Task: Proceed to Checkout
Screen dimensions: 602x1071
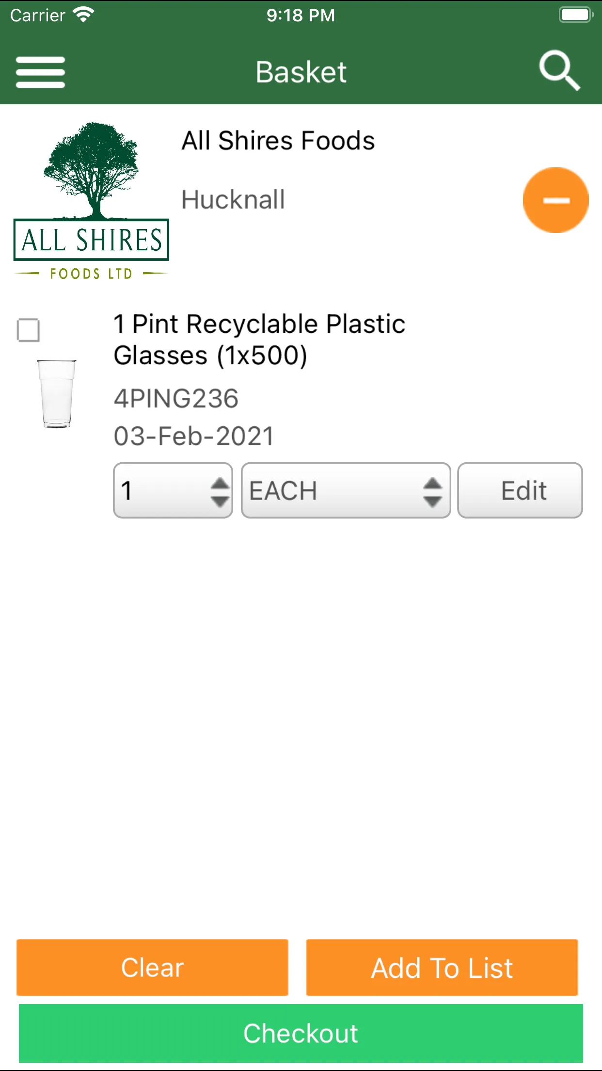Action: [x=301, y=1033]
